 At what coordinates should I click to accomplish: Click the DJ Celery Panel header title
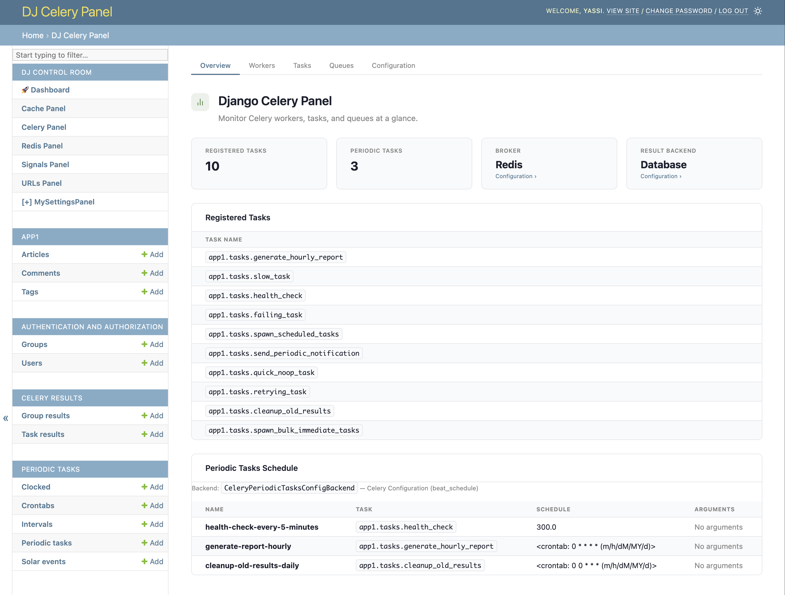tap(67, 12)
